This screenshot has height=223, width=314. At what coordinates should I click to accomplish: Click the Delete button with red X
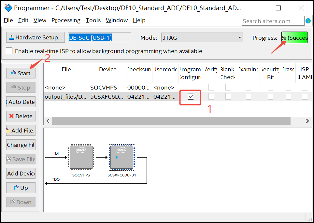coord(21,116)
